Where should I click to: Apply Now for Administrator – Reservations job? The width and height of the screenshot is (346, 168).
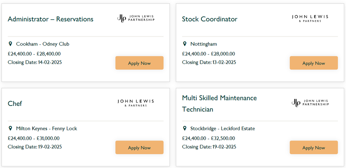pyautogui.click(x=139, y=63)
